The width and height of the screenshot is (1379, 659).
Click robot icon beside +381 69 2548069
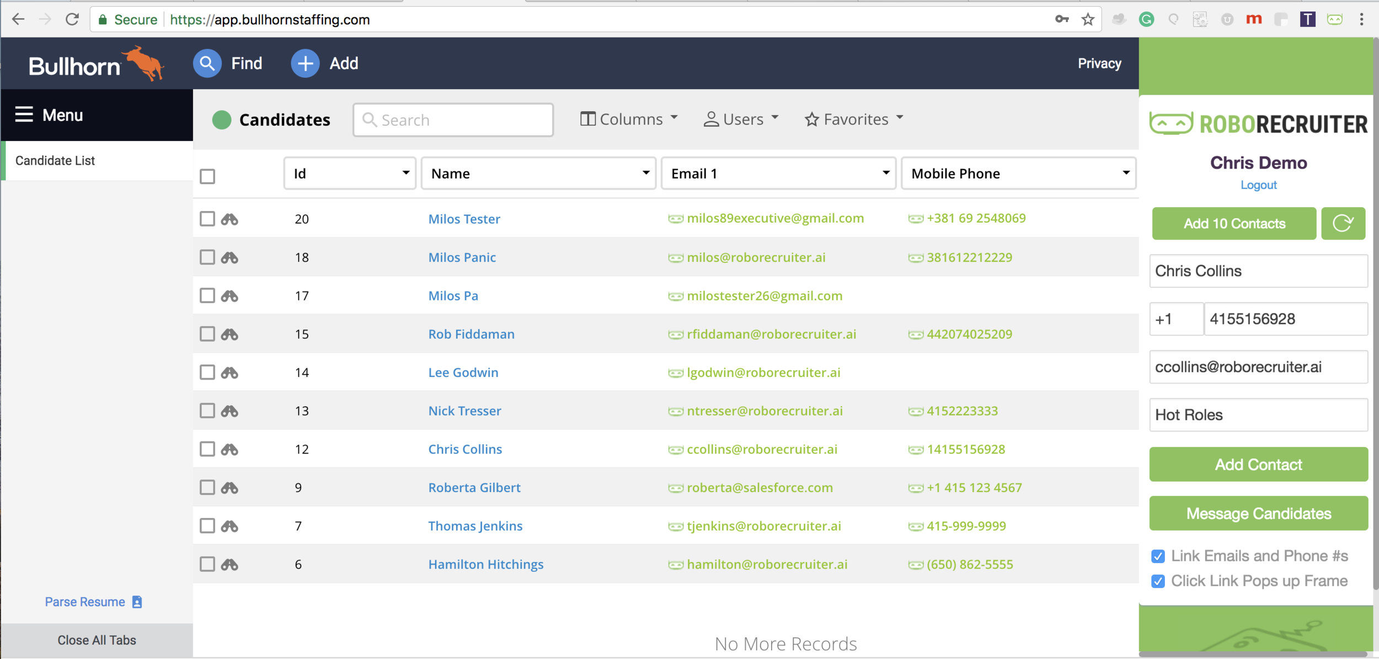point(916,219)
